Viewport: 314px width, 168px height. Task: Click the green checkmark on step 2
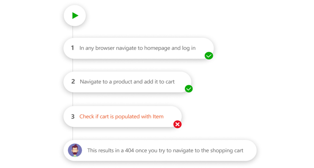(x=189, y=89)
